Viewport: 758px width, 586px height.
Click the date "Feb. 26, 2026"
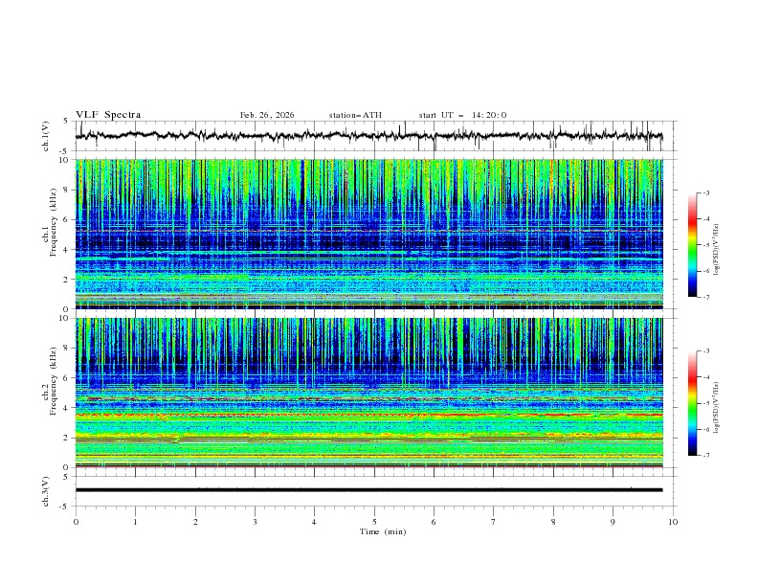point(267,115)
